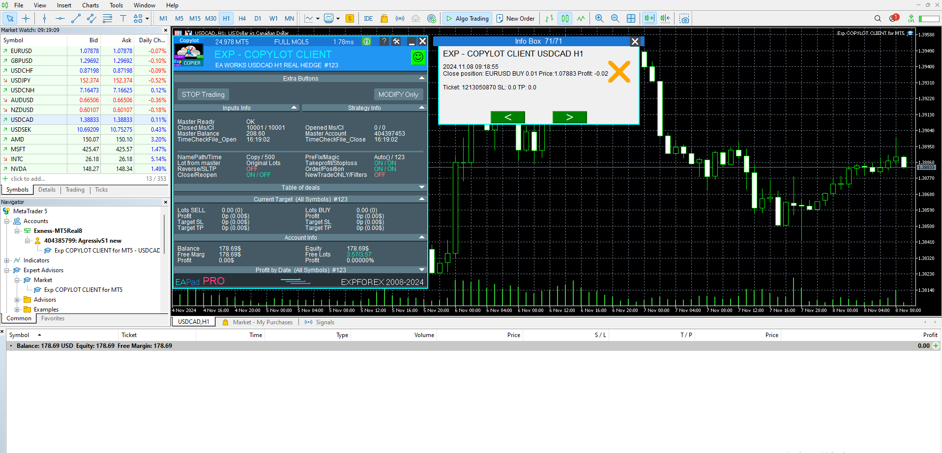
Task: Take a chart screenshot
Action: click(x=684, y=19)
